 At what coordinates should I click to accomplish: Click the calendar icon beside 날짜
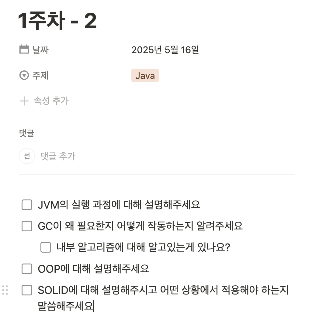point(24,49)
